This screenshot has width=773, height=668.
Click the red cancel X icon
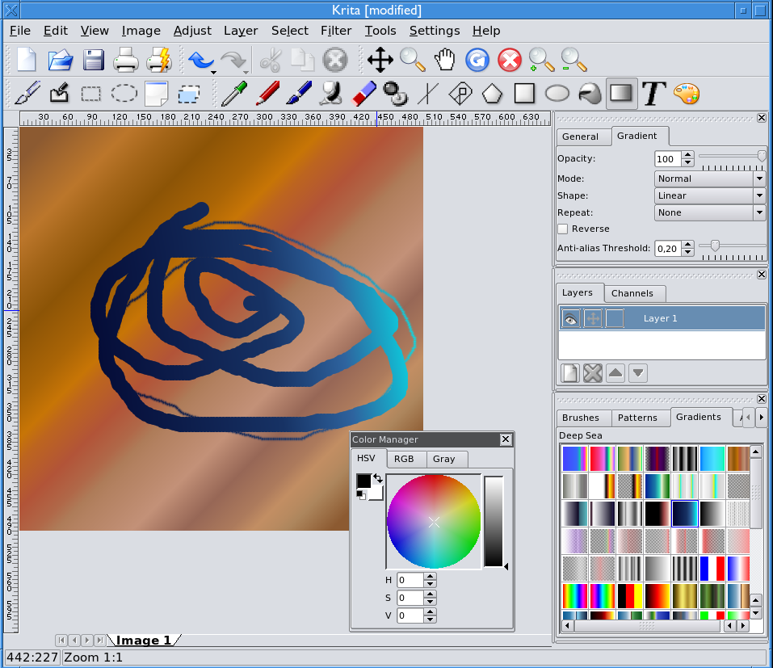(509, 60)
